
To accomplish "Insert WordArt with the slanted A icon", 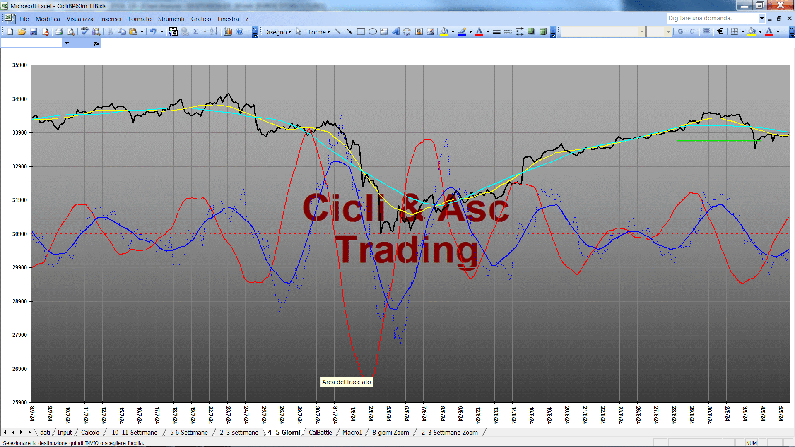I will [x=396, y=32].
